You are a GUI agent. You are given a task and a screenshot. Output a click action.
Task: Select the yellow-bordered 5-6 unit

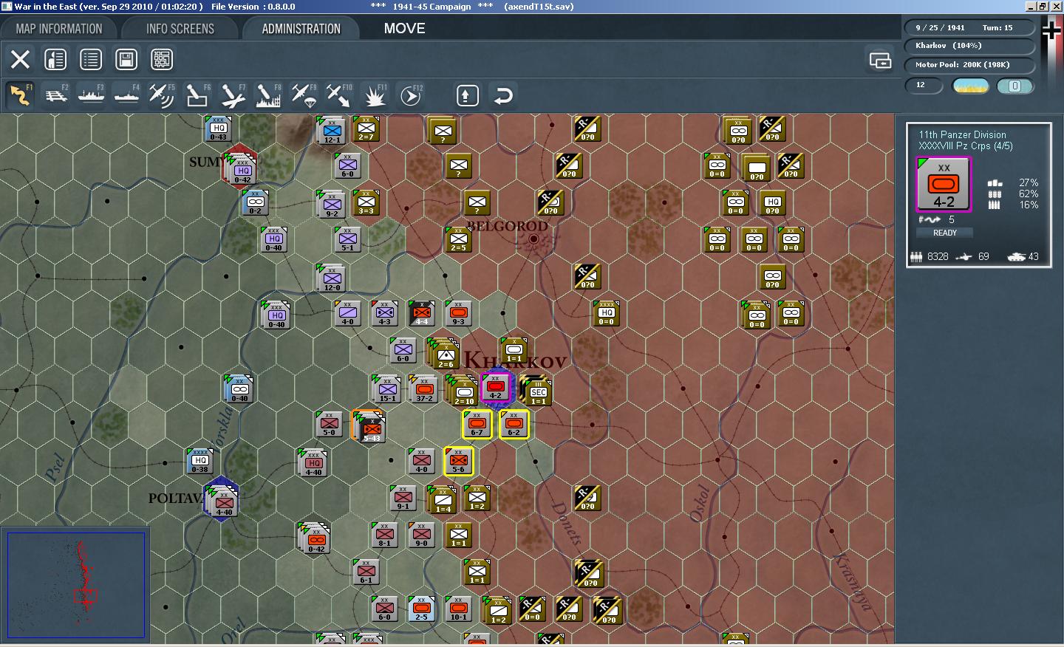click(x=458, y=461)
